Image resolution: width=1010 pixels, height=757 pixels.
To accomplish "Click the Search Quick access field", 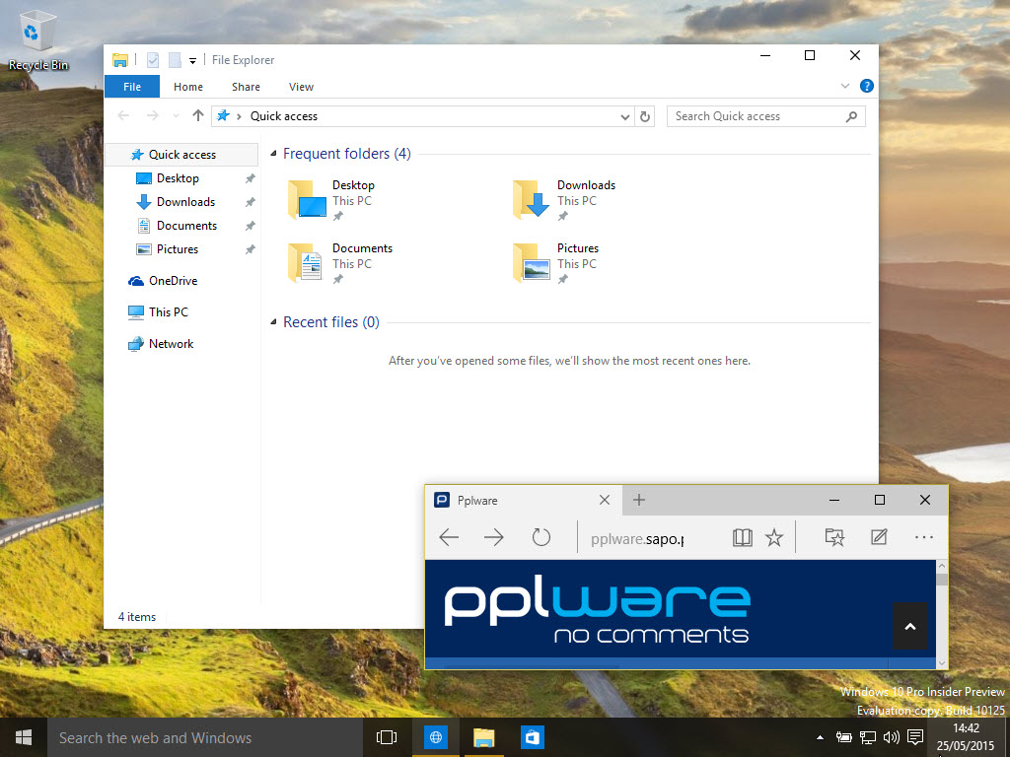I will tap(755, 116).
